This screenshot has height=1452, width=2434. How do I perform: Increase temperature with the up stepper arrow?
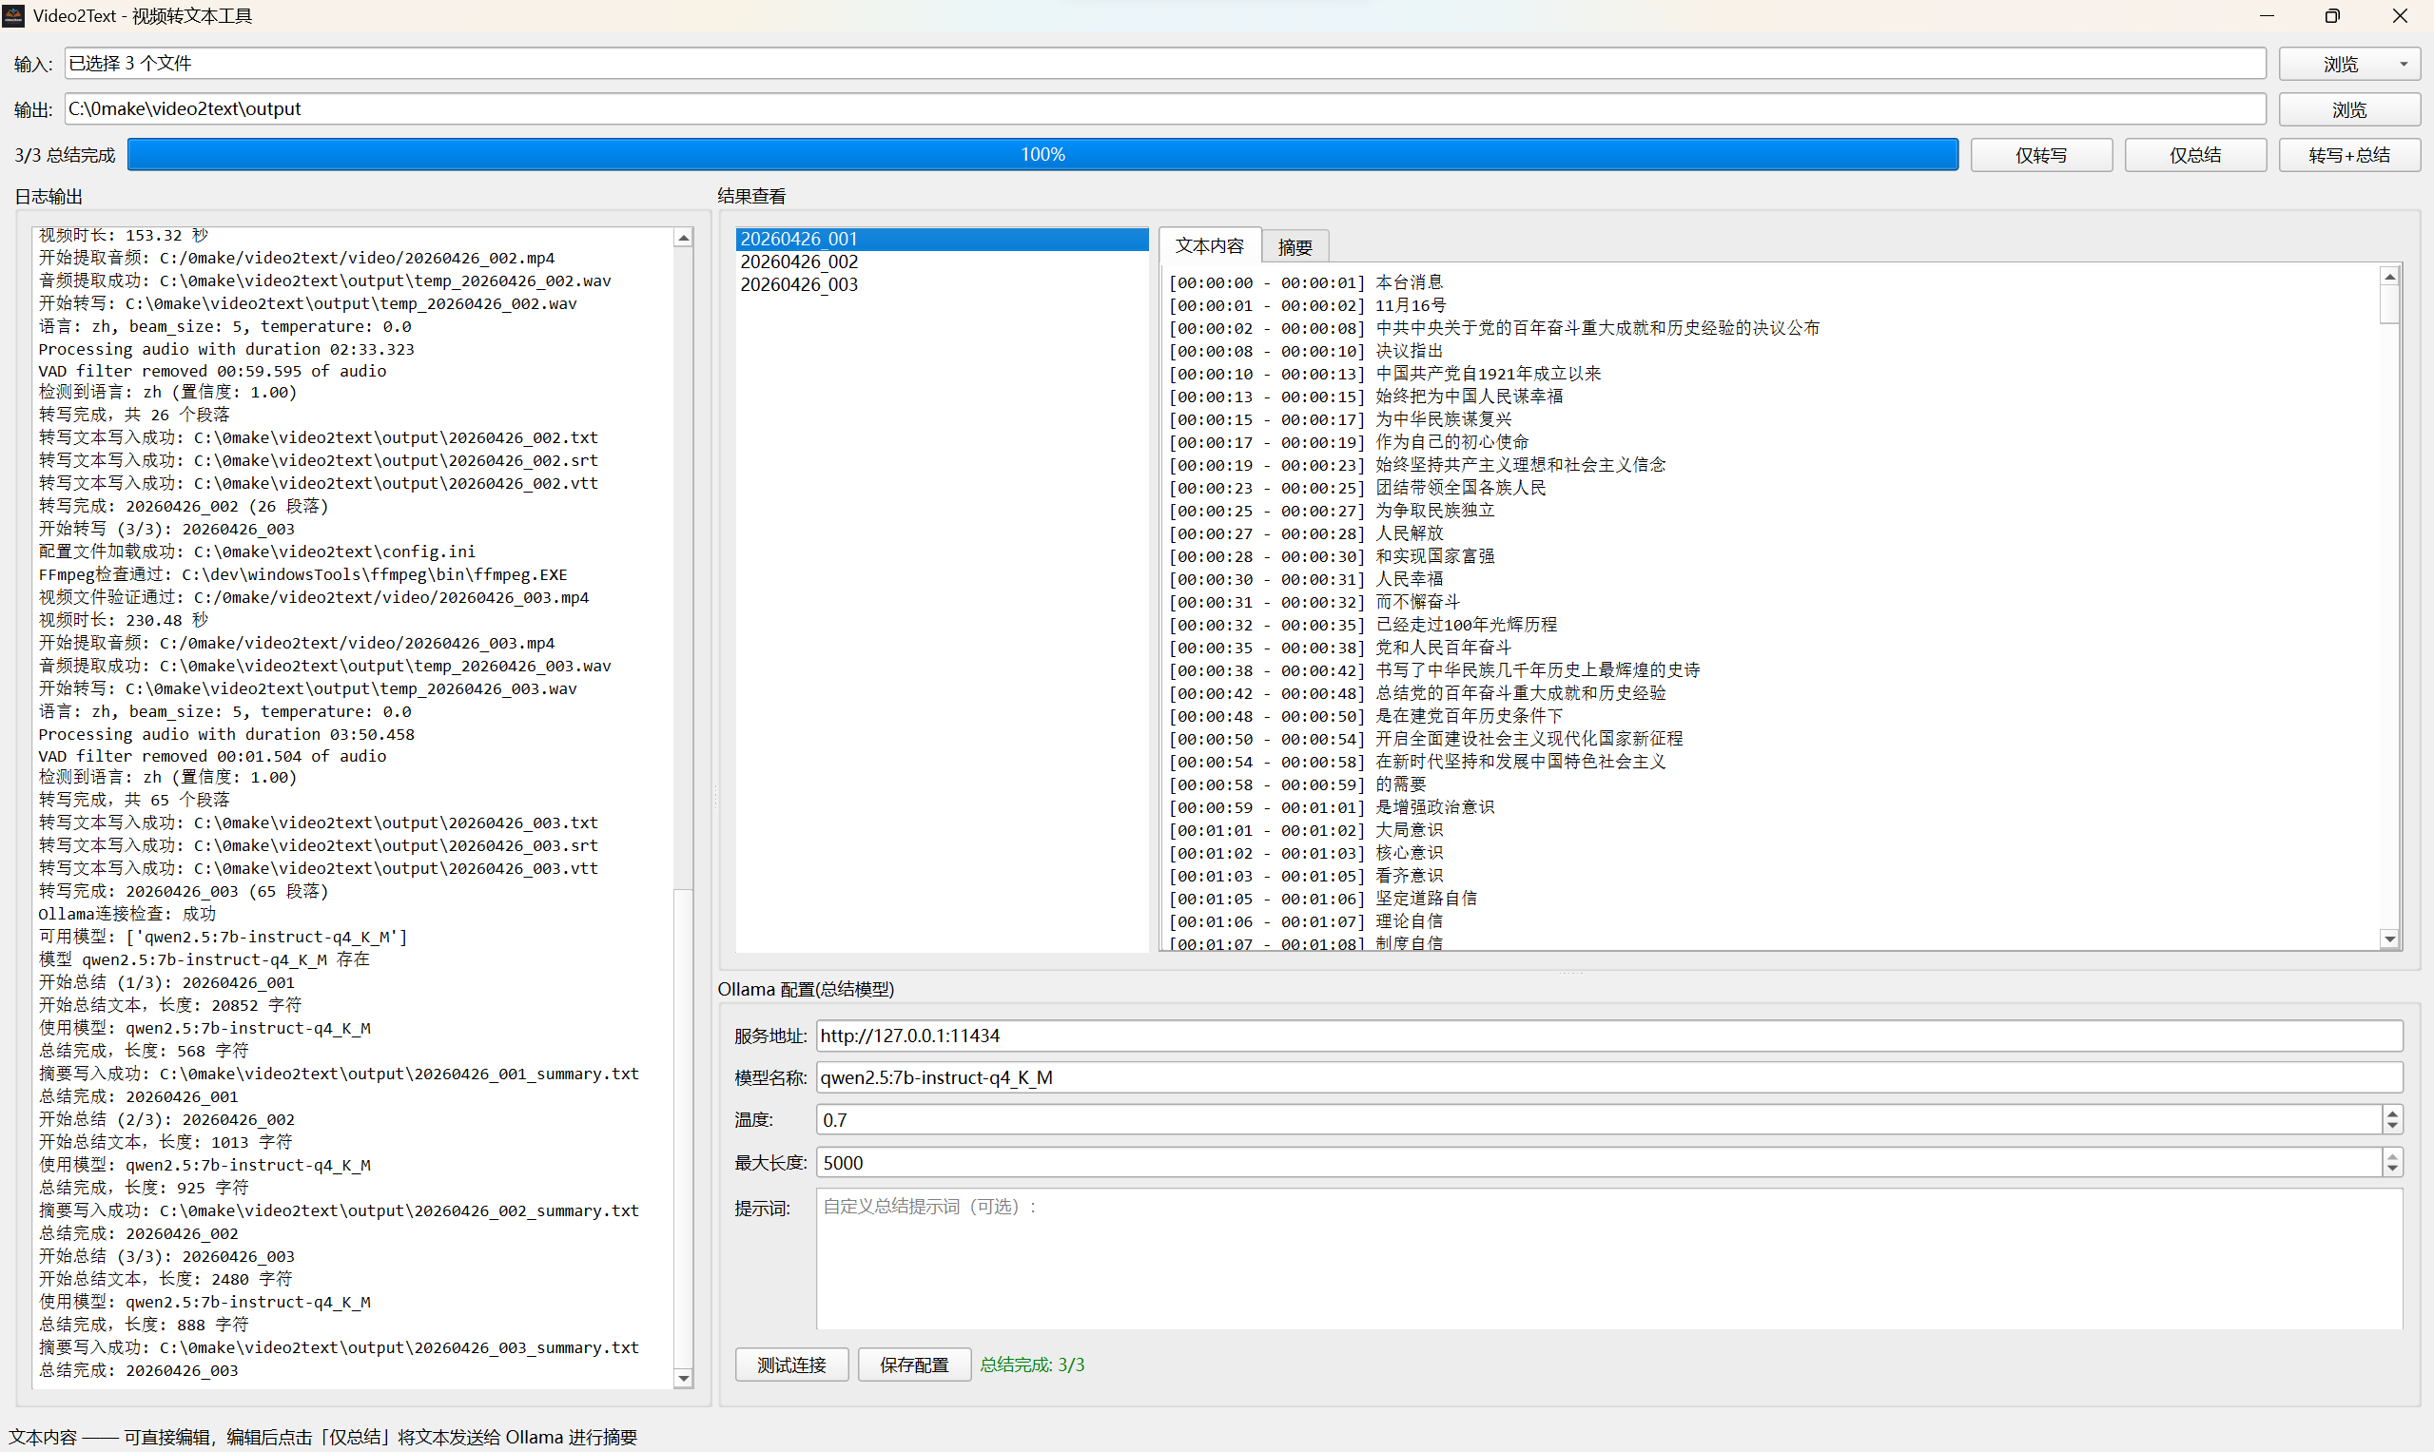click(2392, 1113)
